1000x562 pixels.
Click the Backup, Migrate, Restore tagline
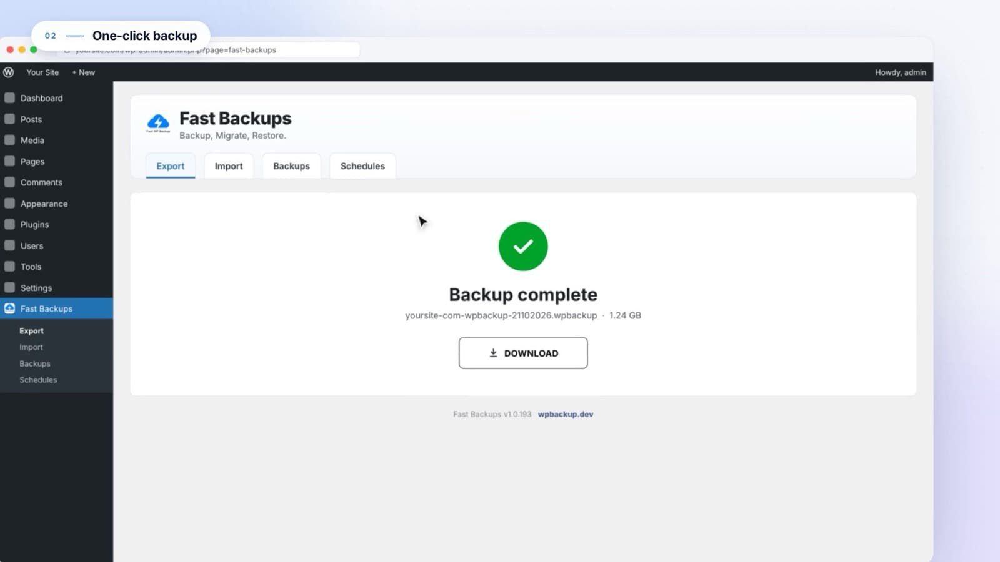[x=232, y=136]
